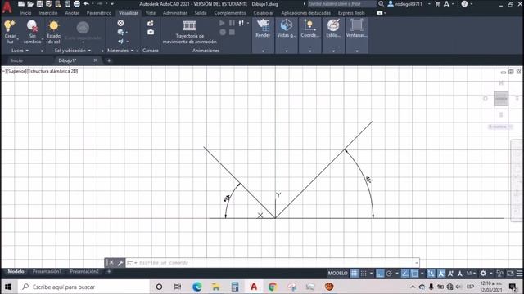Switch to Presentación1 layout tab
The height and width of the screenshot is (294, 524).
pyautogui.click(x=47, y=272)
